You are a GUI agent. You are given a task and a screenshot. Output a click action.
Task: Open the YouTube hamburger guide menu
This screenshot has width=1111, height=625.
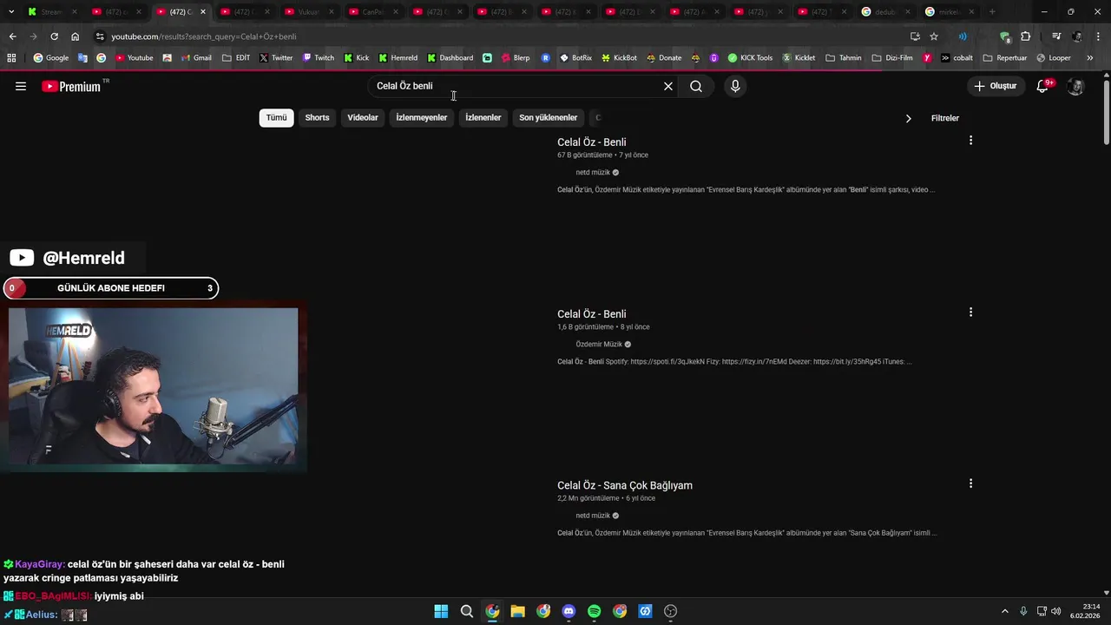point(21,86)
